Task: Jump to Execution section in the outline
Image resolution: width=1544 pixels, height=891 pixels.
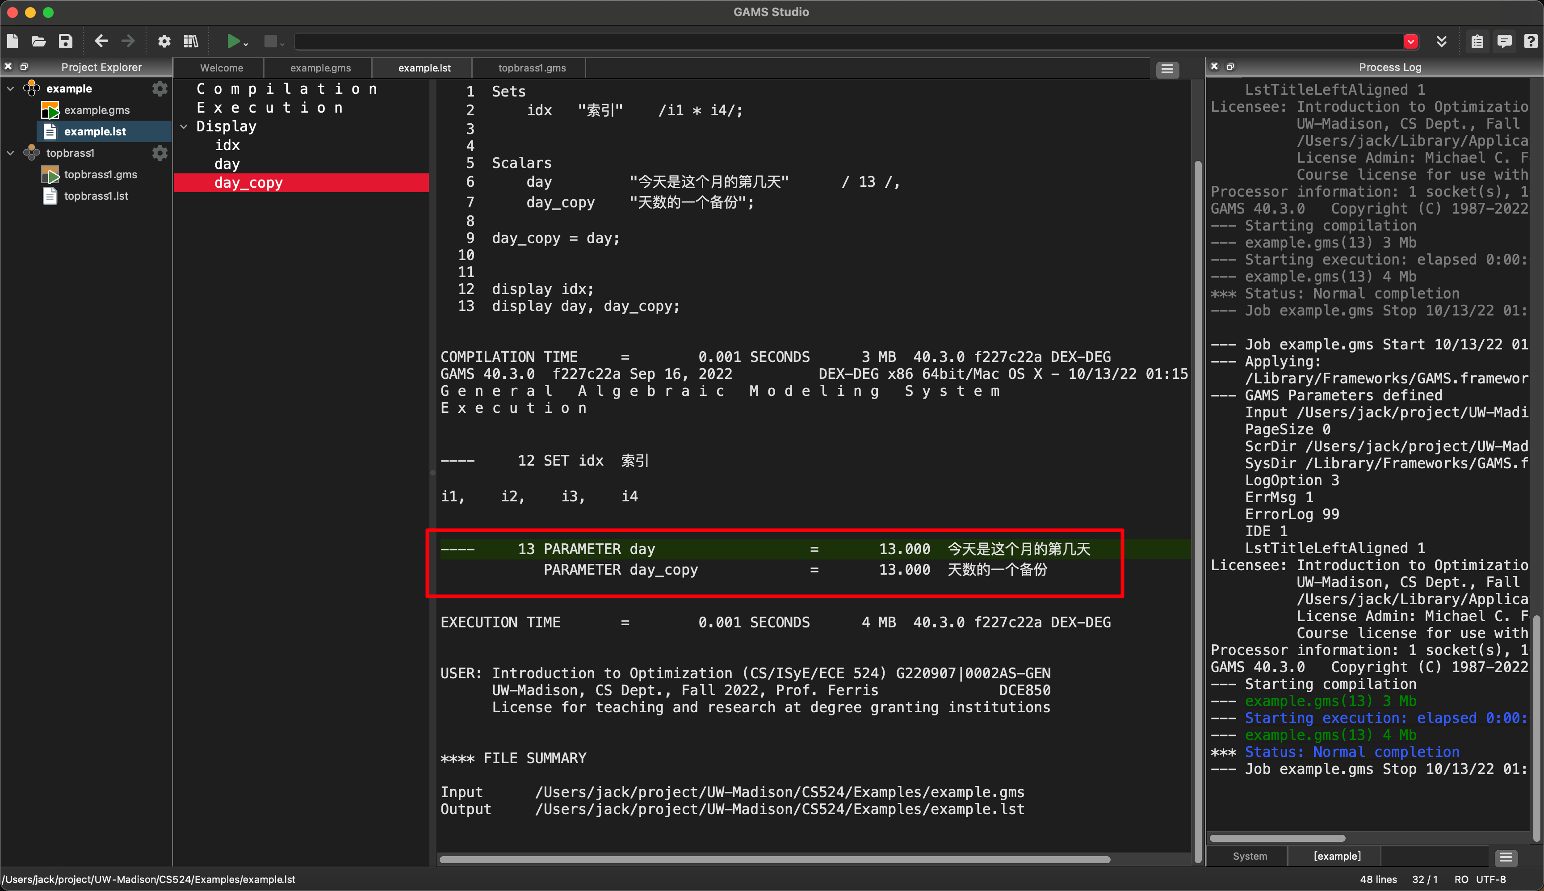Action: click(x=270, y=108)
